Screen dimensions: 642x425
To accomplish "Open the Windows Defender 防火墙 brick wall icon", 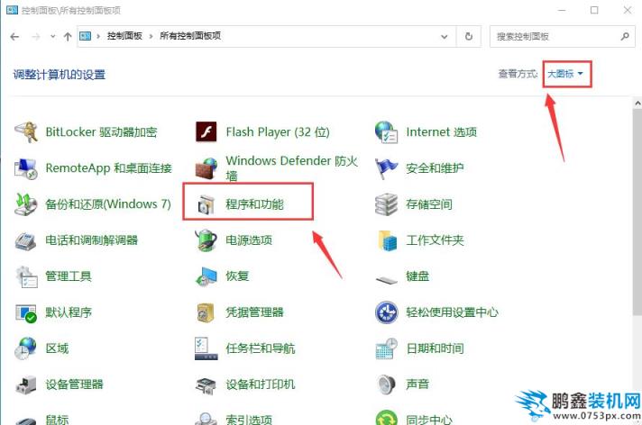I will [206, 168].
